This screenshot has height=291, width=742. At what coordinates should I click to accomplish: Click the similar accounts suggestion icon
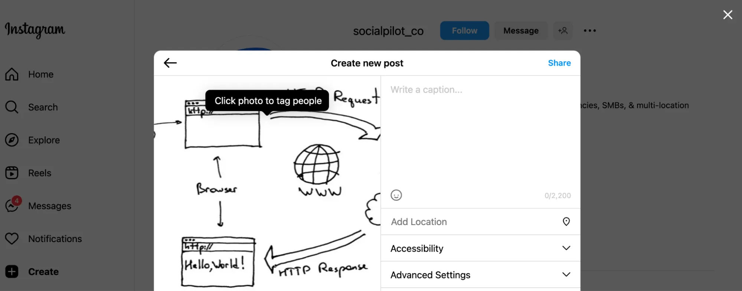coord(563,31)
